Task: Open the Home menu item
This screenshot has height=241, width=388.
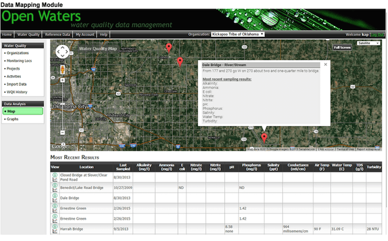Action: coord(7,34)
